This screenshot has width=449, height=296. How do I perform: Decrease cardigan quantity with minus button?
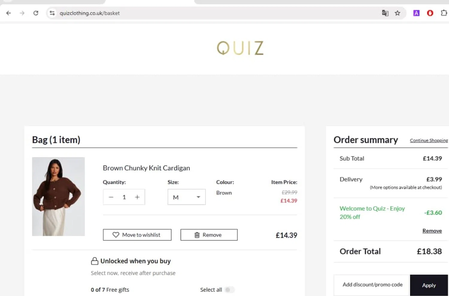(x=111, y=197)
